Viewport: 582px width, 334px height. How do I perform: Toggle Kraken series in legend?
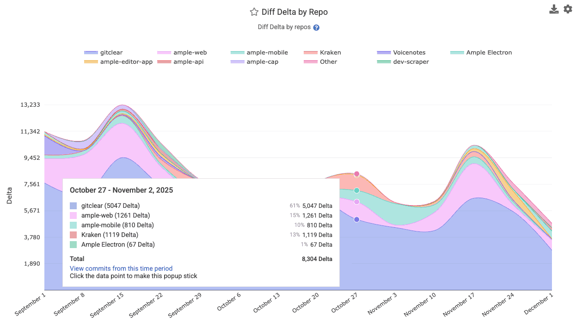(323, 53)
